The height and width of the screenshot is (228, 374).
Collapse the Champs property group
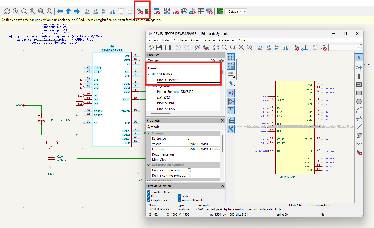(149, 133)
